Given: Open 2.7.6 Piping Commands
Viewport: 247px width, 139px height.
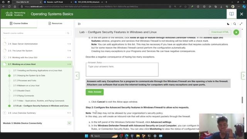Looking at the screenshot, I should click(x=24, y=96).
